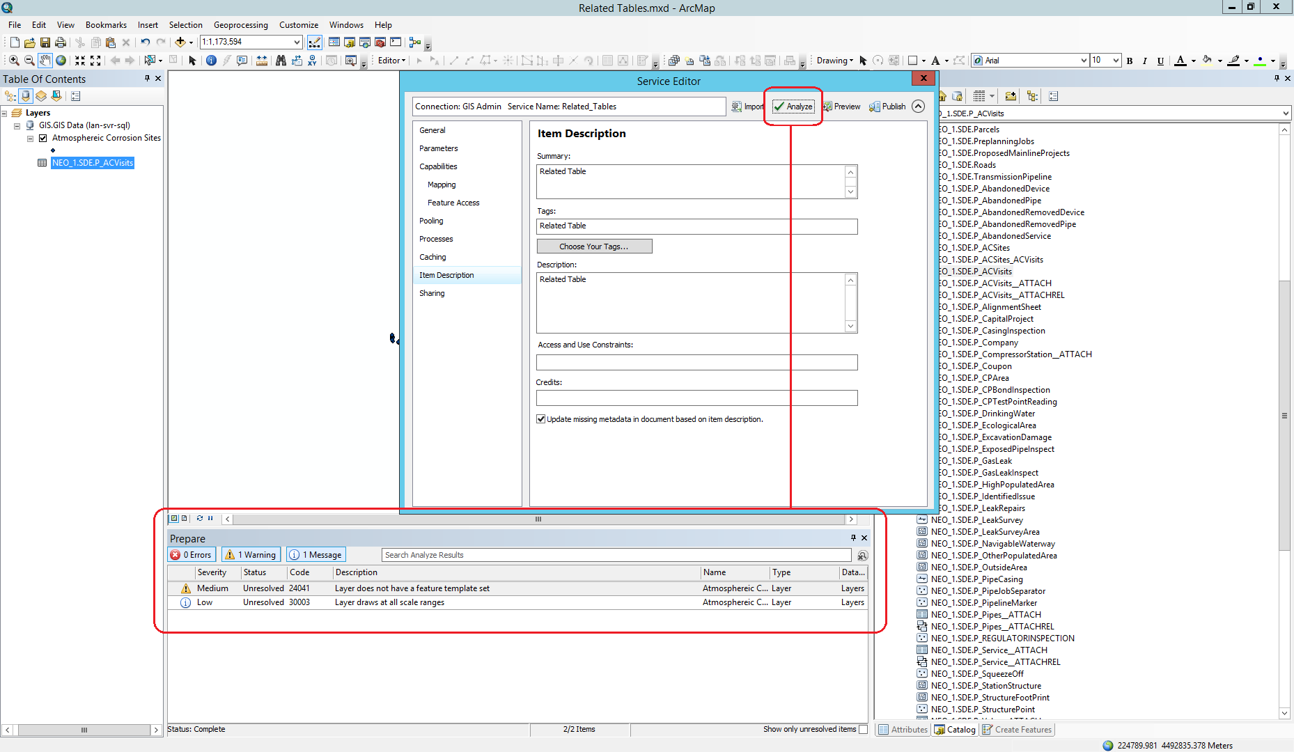This screenshot has width=1294, height=752.
Task: Click the Print icon in toolbar
Action: [x=61, y=42]
